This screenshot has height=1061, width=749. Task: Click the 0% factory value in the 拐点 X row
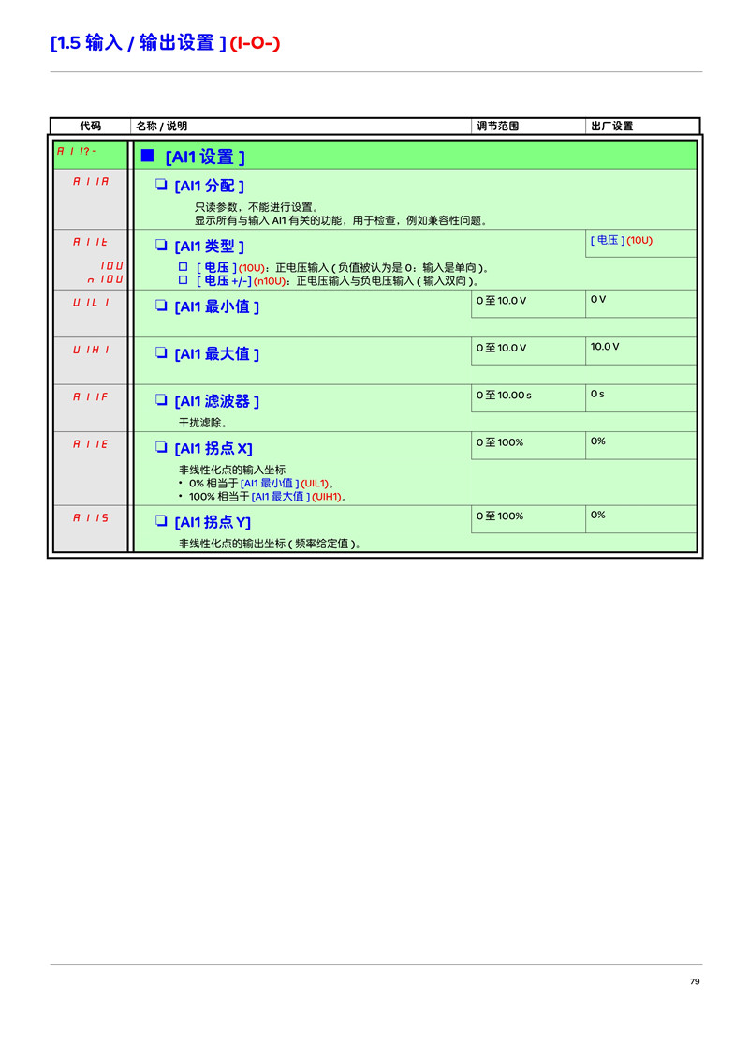click(x=597, y=441)
